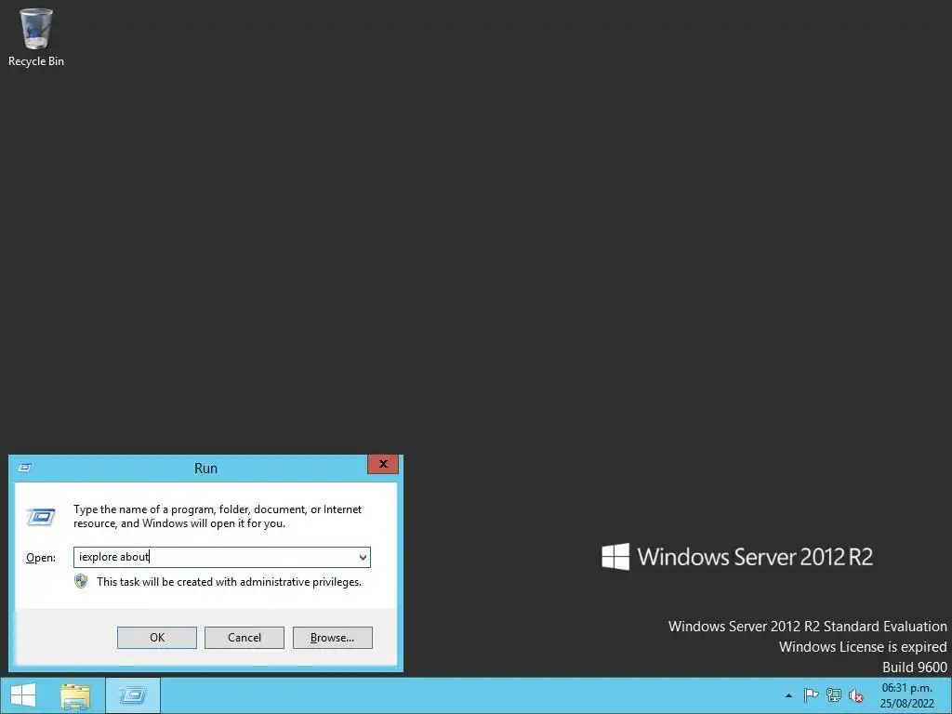Click OK in the Run dialog

coord(156,638)
